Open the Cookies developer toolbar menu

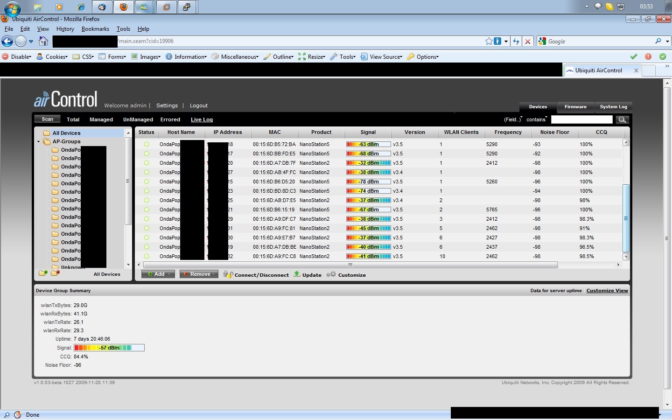tap(52, 56)
